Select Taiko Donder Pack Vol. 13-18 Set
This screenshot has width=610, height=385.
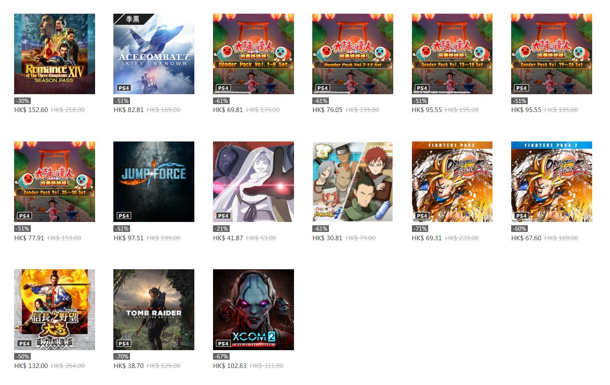point(452,54)
